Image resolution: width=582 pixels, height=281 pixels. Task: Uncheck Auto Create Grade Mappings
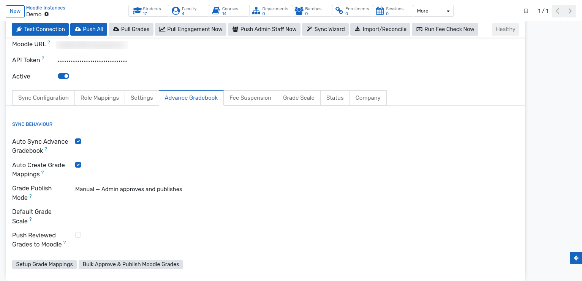[x=78, y=165]
